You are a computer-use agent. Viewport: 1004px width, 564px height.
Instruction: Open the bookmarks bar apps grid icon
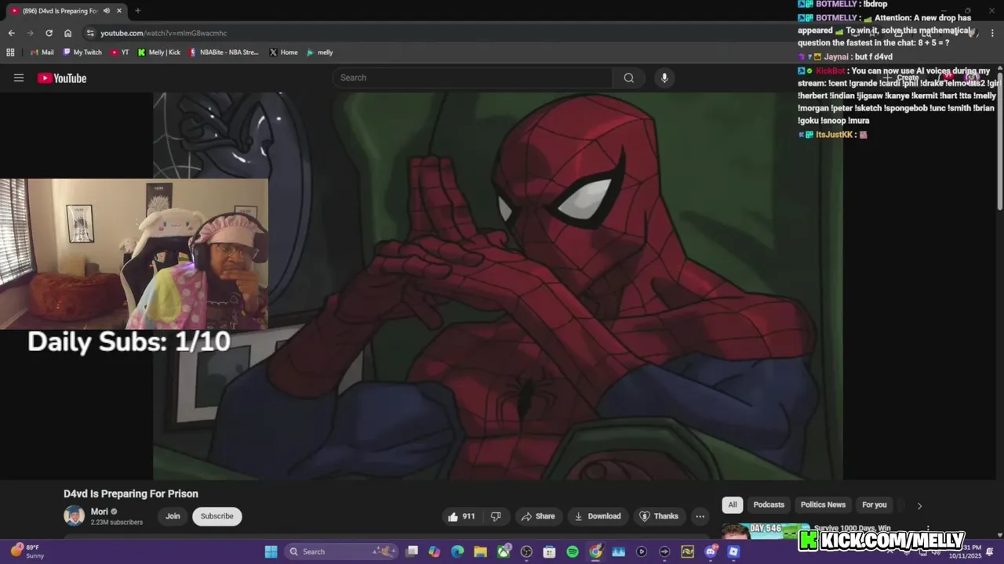tap(10, 52)
